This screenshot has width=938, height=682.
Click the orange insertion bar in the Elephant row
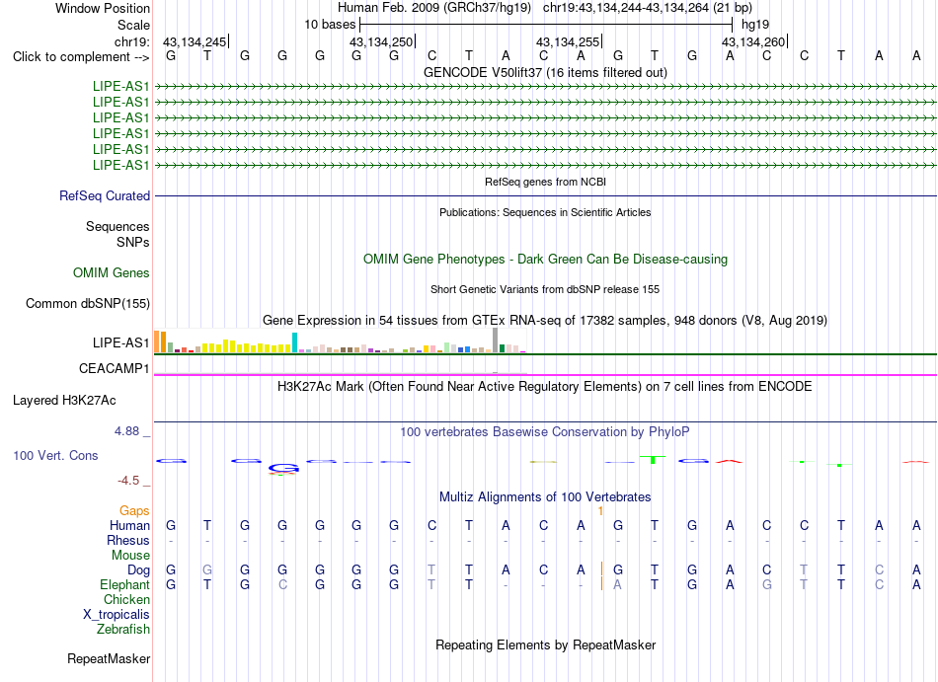coord(601,584)
